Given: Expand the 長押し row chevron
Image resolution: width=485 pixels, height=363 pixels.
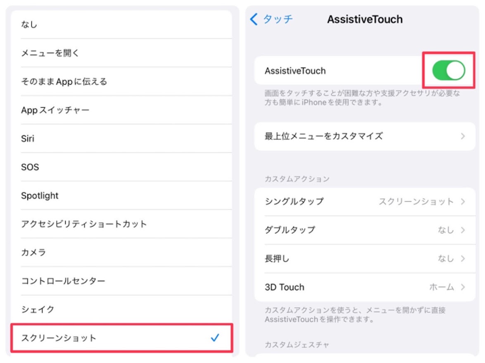Looking at the screenshot, I should point(462,259).
